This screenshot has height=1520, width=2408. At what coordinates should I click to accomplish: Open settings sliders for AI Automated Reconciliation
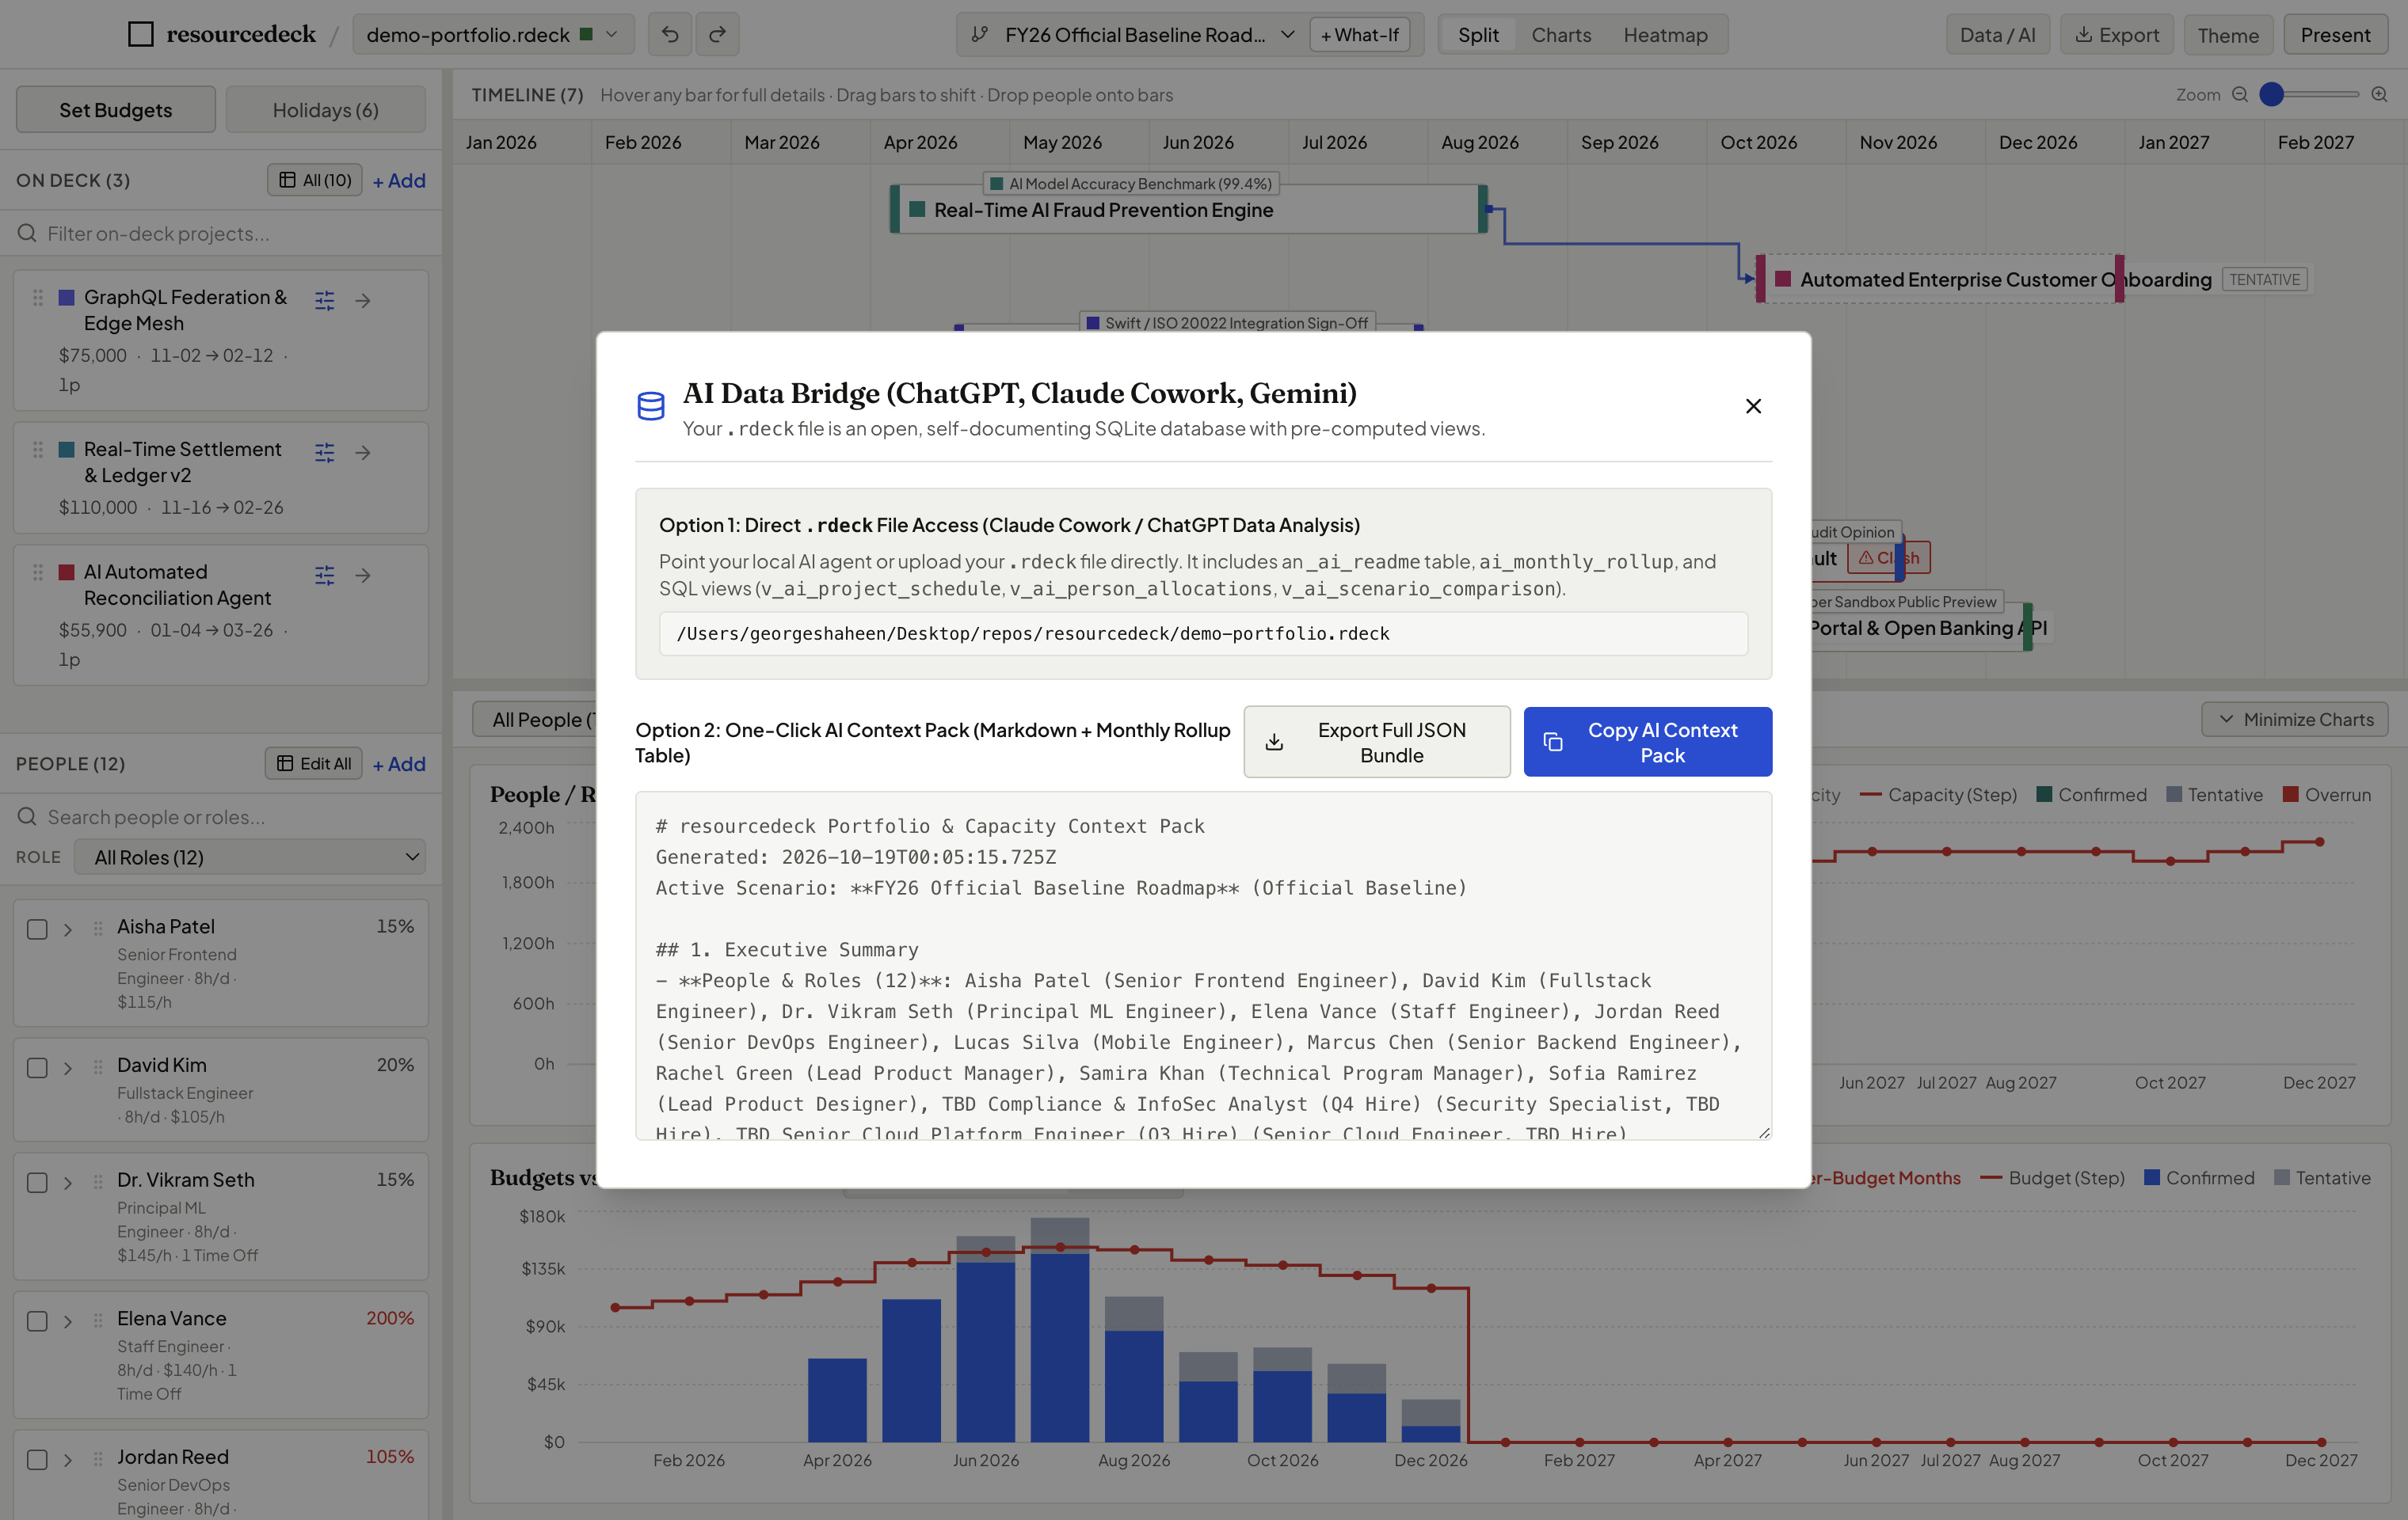(x=325, y=575)
